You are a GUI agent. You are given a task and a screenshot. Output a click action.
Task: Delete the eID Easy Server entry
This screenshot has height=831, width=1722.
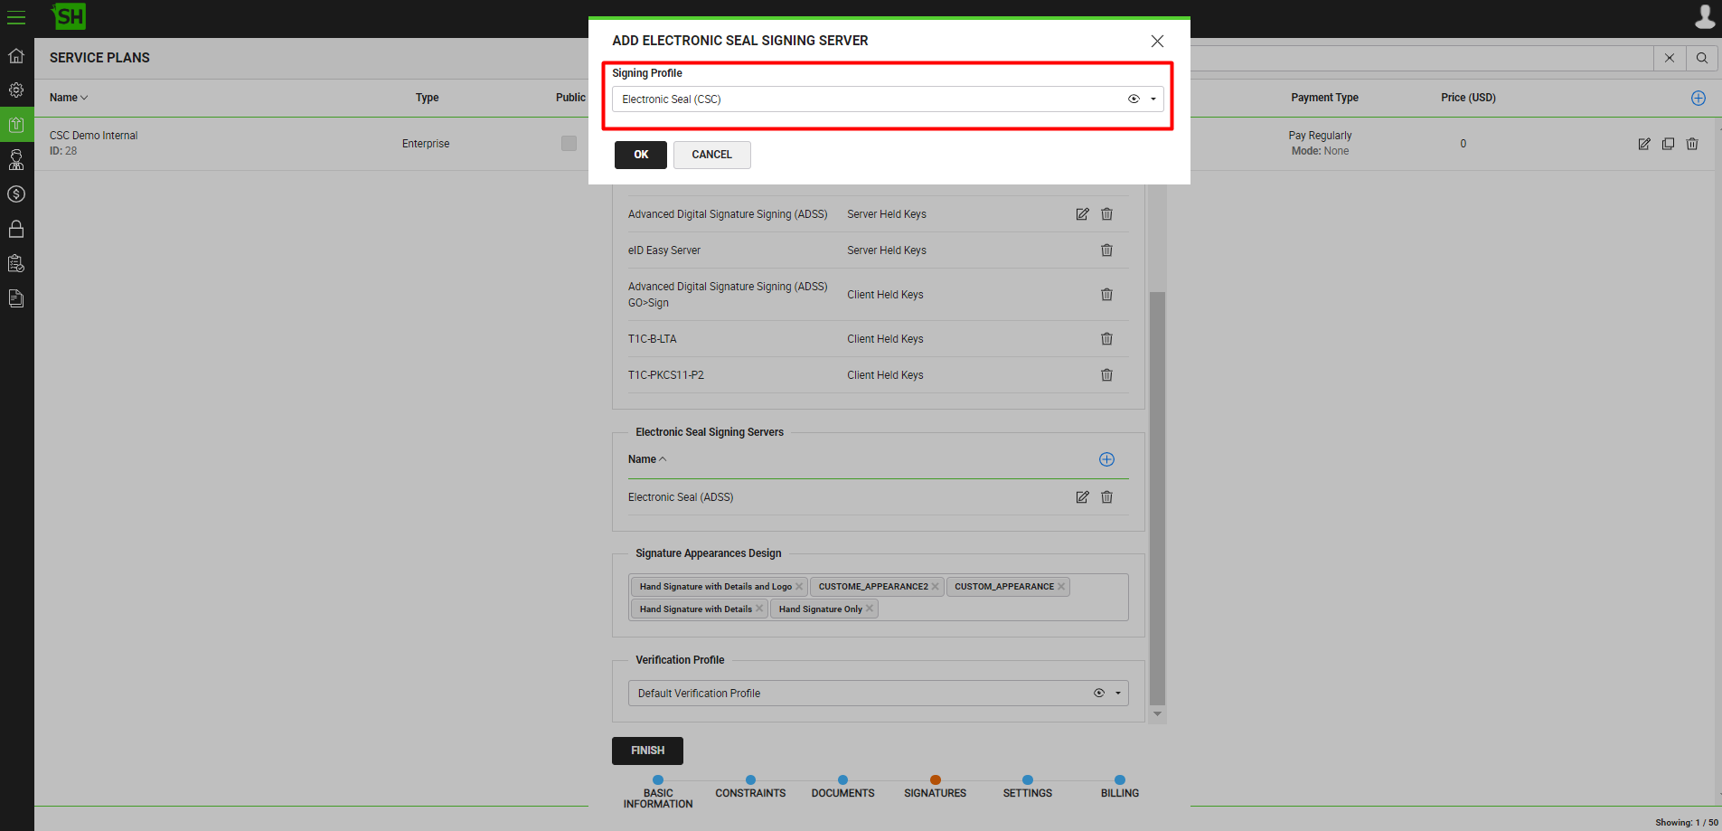click(1106, 250)
